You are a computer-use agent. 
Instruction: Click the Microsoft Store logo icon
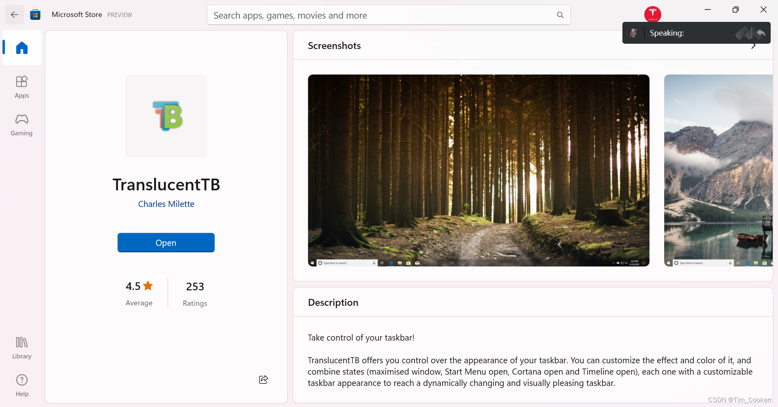click(x=36, y=15)
